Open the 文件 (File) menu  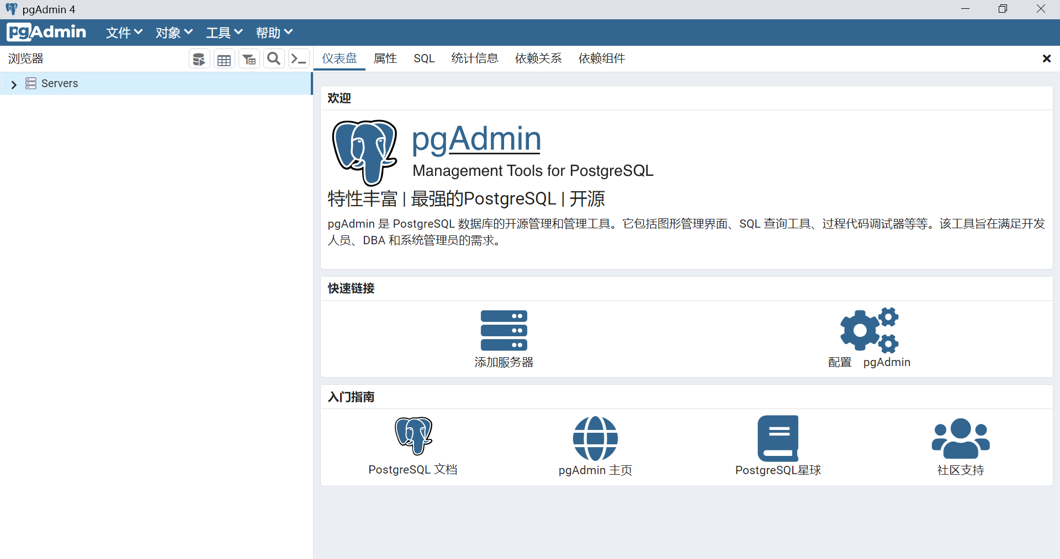coord(124,33)
